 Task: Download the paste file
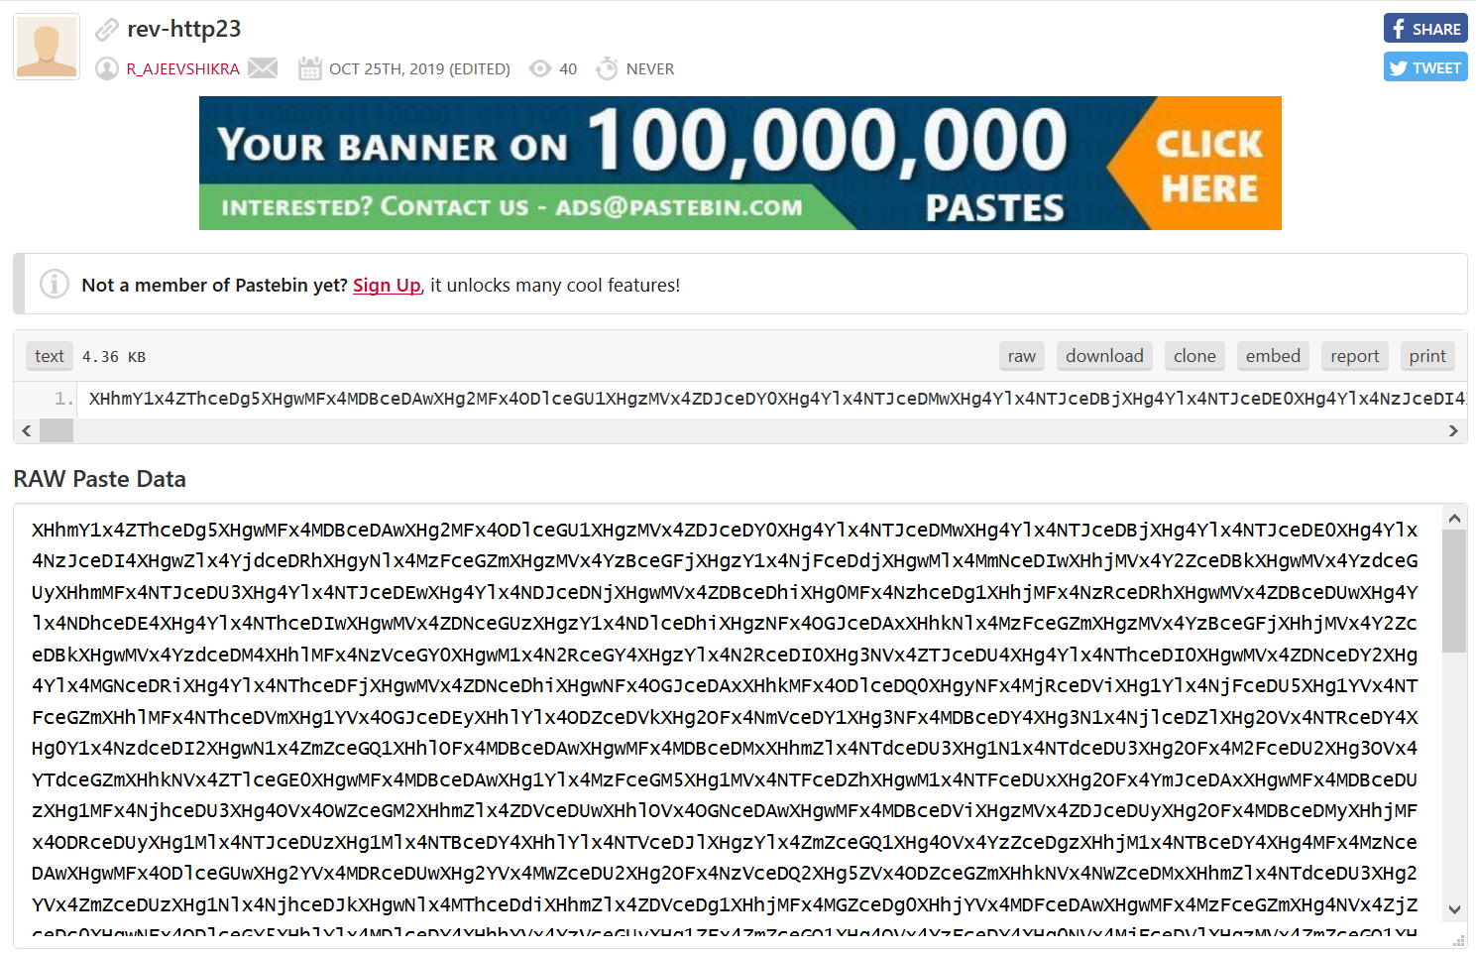(x=1104, y=356)
